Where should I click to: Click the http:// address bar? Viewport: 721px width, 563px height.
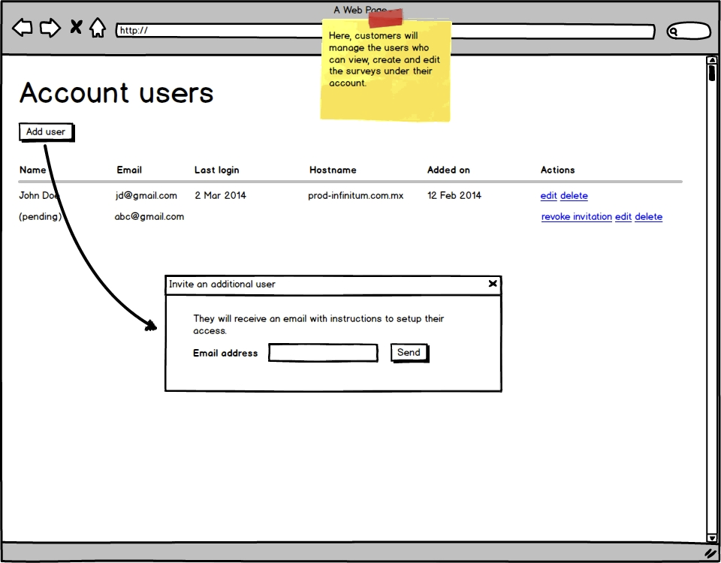(x=385, y=31)
